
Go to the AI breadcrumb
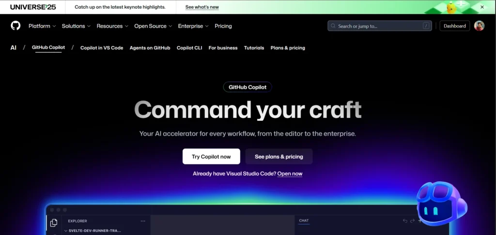click(13, 48)
